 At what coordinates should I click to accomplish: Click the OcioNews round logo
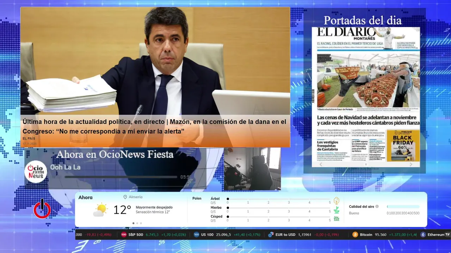tap(36, 172)
